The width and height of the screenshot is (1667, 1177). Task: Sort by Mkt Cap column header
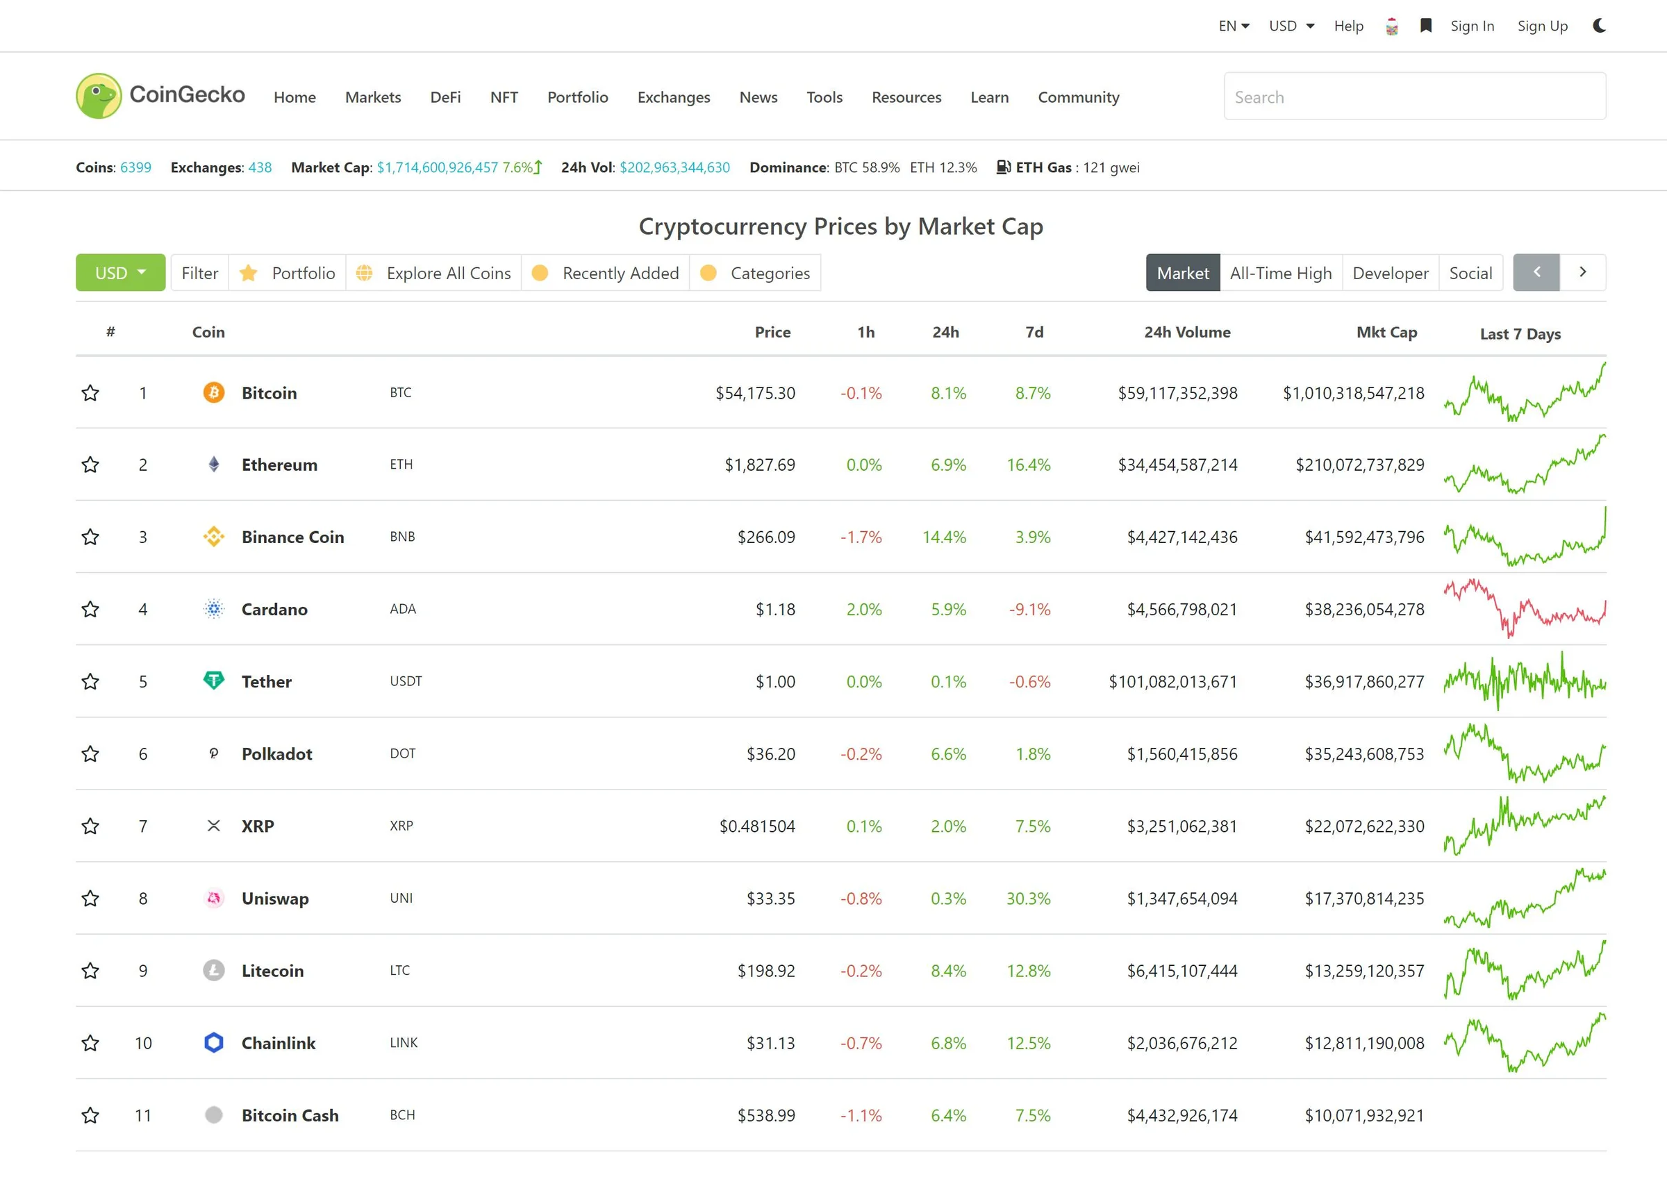pos(1386,333)
